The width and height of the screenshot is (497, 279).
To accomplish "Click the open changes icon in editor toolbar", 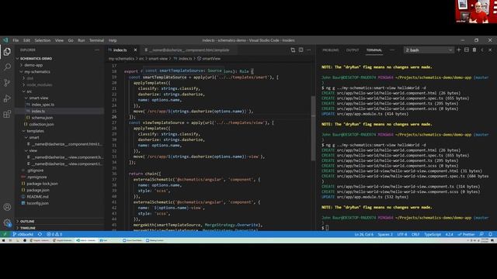I will tap(293, 50).
